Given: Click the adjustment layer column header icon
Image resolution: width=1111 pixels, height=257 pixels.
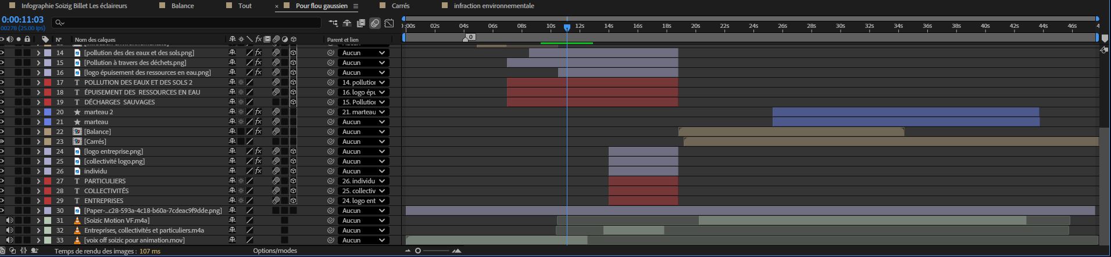Looking at the screenshot, I should 285,39.
